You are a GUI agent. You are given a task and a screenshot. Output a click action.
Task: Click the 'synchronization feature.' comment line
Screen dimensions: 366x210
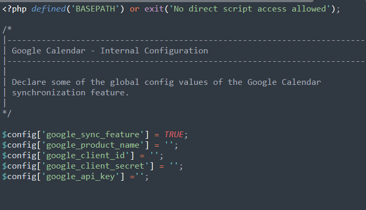(x=70, y=92)
